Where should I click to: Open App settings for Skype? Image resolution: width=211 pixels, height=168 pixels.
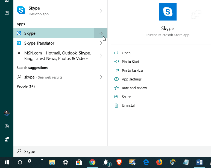pos(132,79)
